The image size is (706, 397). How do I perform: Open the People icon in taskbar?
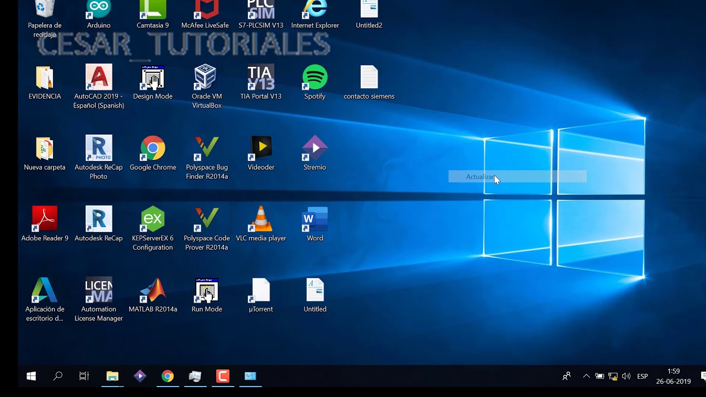(x=566, y=376)
